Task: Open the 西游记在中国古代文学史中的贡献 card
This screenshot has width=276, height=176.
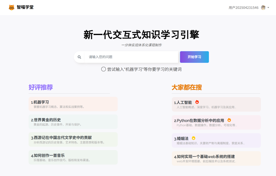Action: [x=73, y=139]
